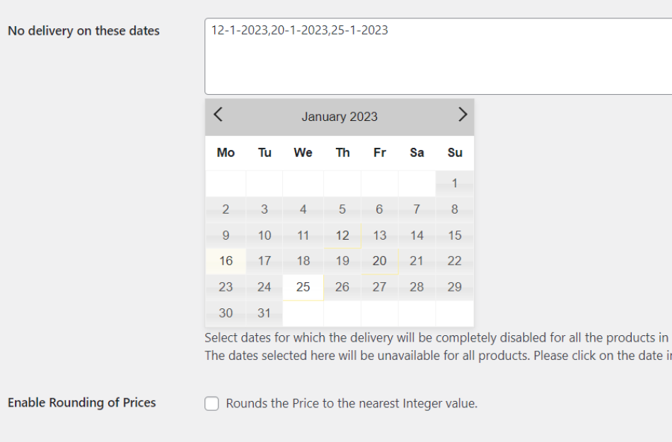Enable Rounding of Prices checkbox

coord(212,404)
